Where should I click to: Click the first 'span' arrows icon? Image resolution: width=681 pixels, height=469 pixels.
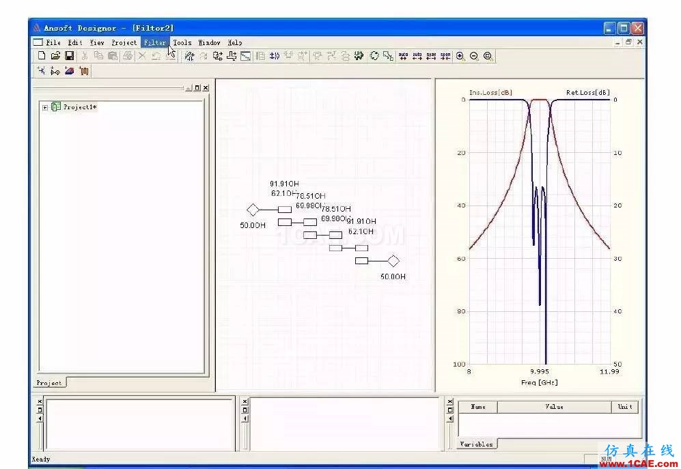(x=431, y=56)
